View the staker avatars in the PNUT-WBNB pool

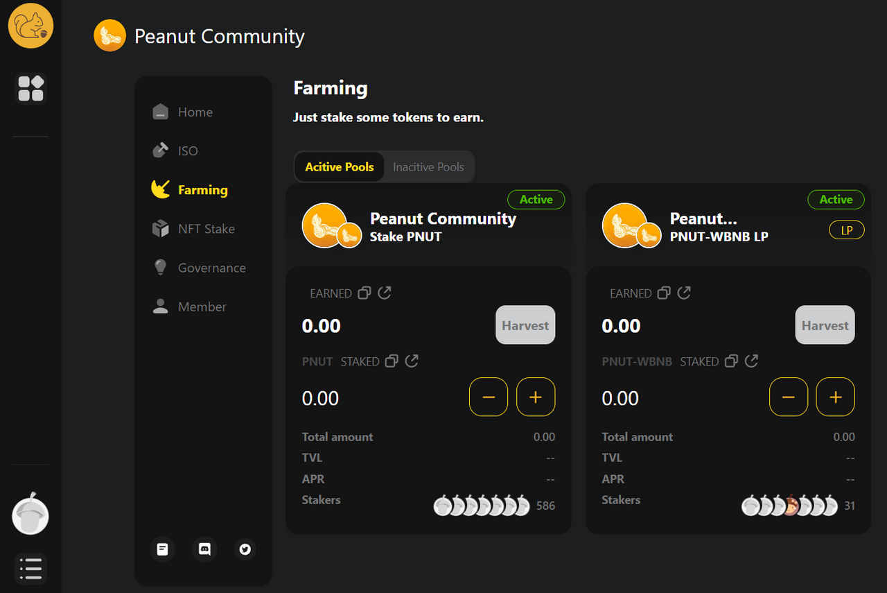point(789,506)
